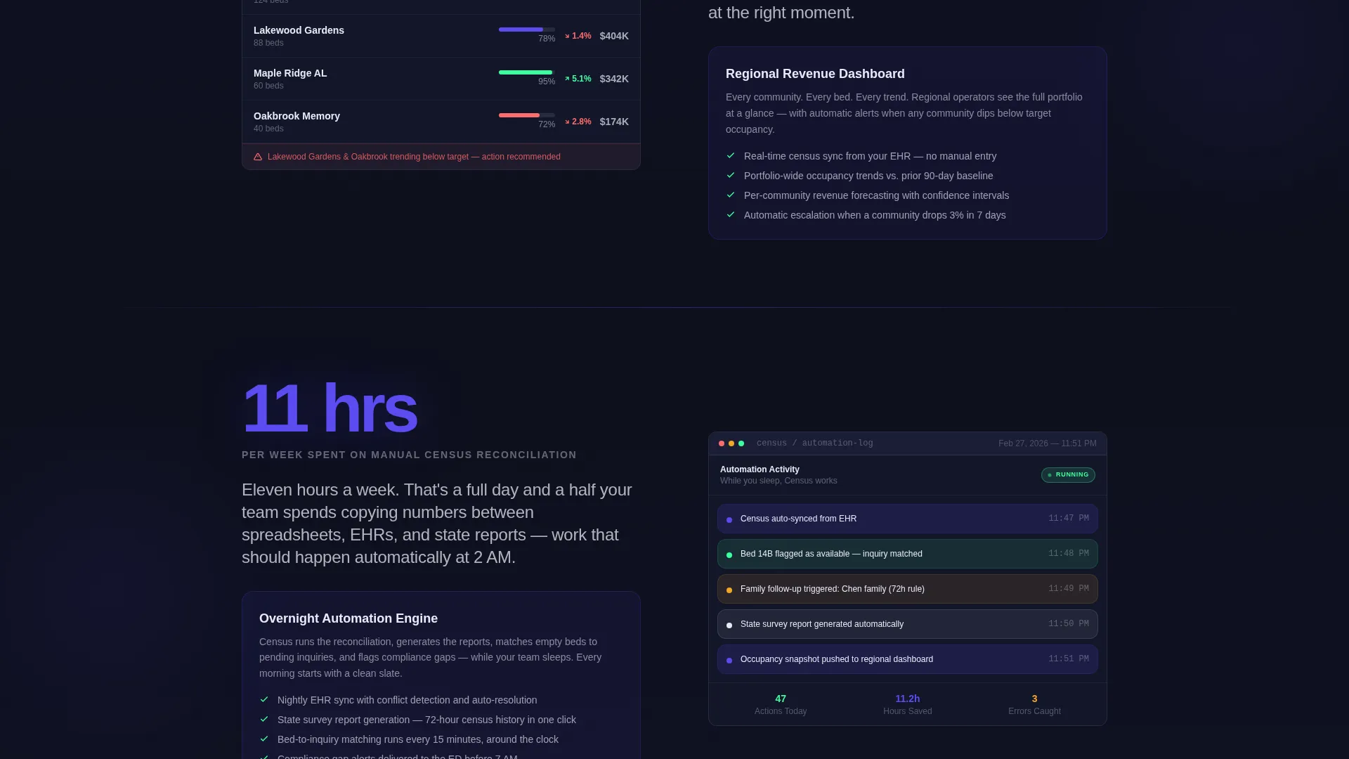
Task: Click Maple Ridge AL 95% occupancy bar
Action: 527,72
